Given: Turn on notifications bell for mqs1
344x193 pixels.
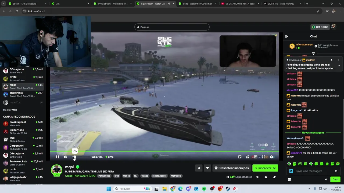Looking at the screenshot, I should (199, 168).
